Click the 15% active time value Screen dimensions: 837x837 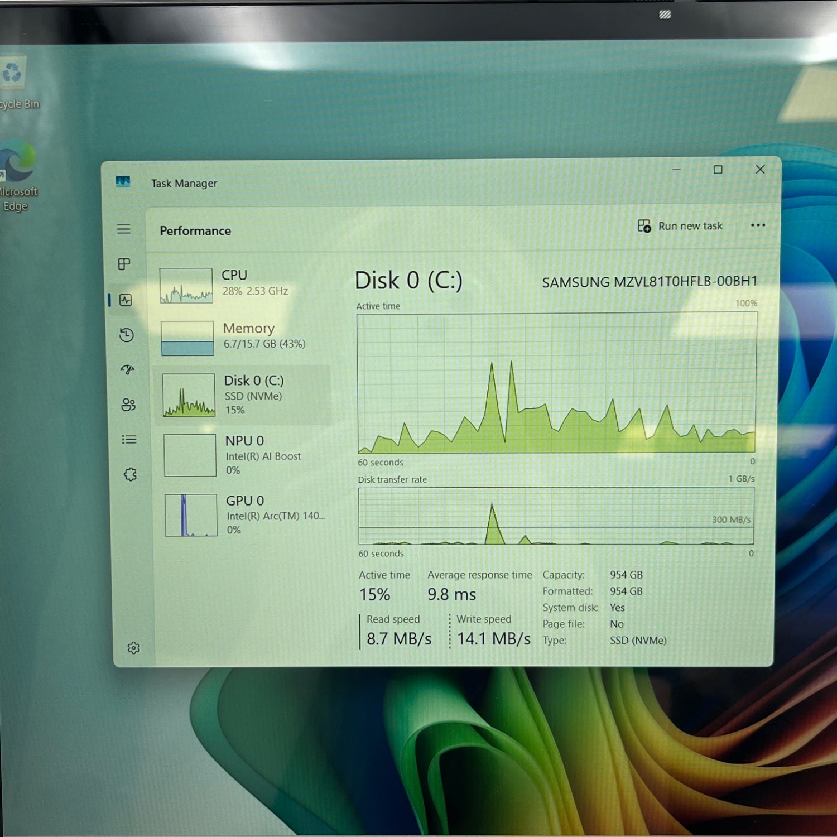[x=374, y=594]
